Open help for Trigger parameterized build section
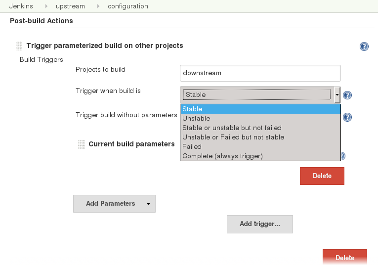This screenshot has height=270, width=378. point(364,46)
